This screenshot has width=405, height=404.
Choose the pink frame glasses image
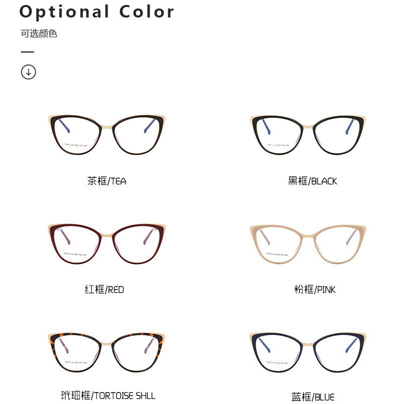coord(308,244)
